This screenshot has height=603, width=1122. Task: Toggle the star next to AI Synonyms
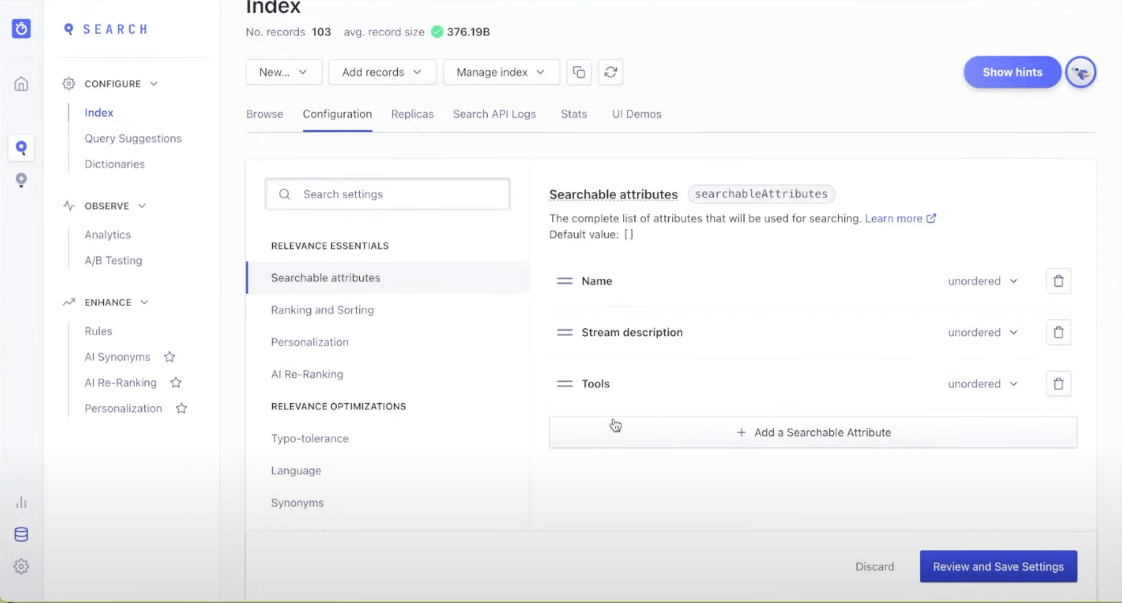click(x=170, y=357)
